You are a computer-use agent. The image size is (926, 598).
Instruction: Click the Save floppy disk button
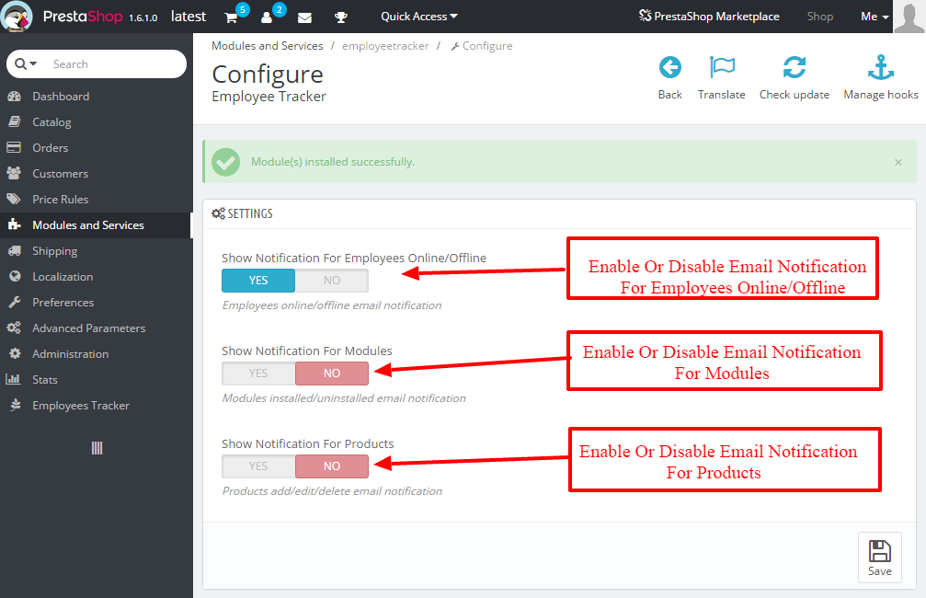tap(879, 558)
